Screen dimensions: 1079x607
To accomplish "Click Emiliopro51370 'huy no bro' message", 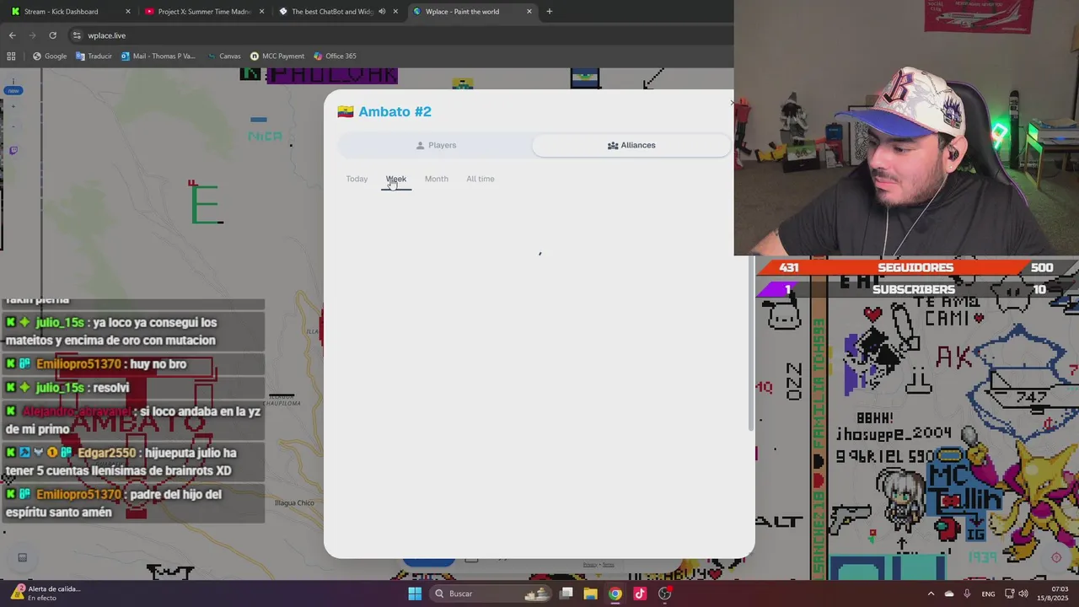I will (134, 364).
